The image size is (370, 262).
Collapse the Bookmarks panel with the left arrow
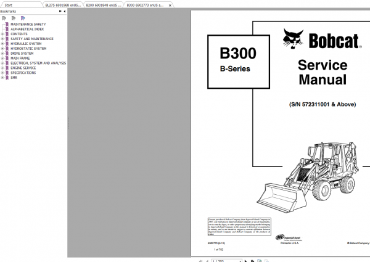tap(65, 11)
